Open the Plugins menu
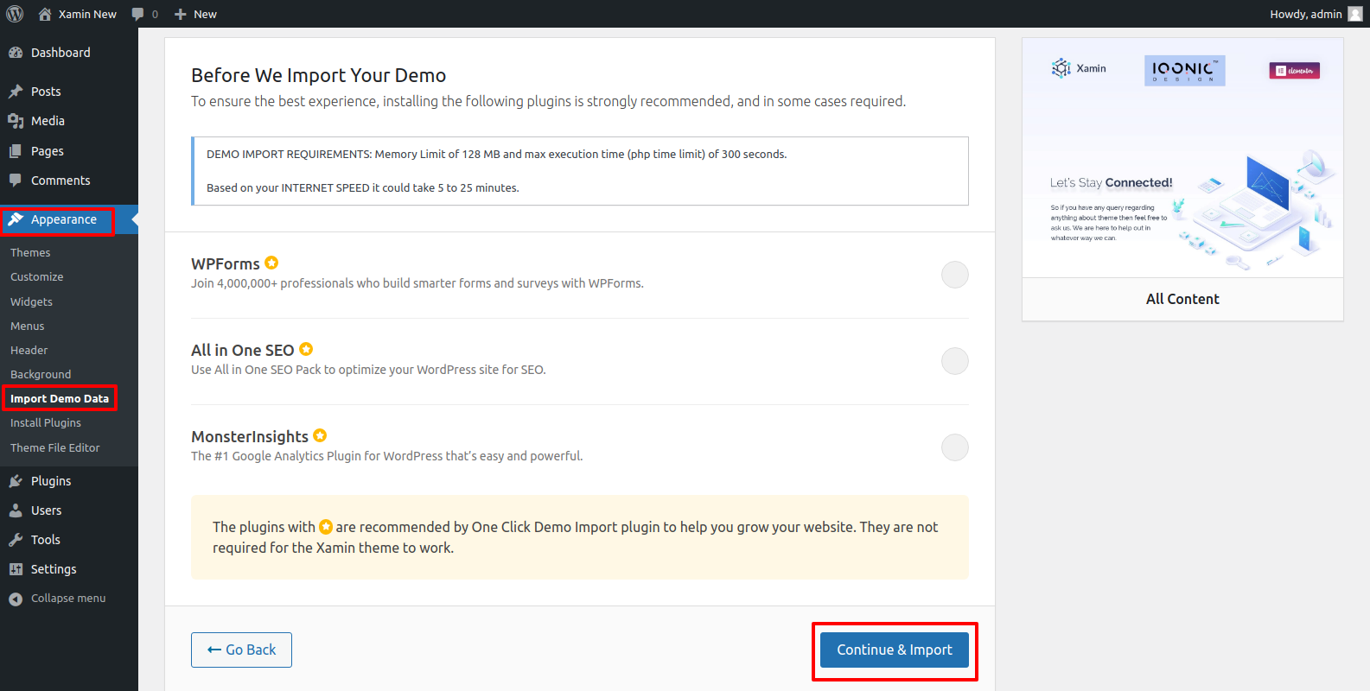Screen dimensions: 1370x691 (x=69, y=481)
